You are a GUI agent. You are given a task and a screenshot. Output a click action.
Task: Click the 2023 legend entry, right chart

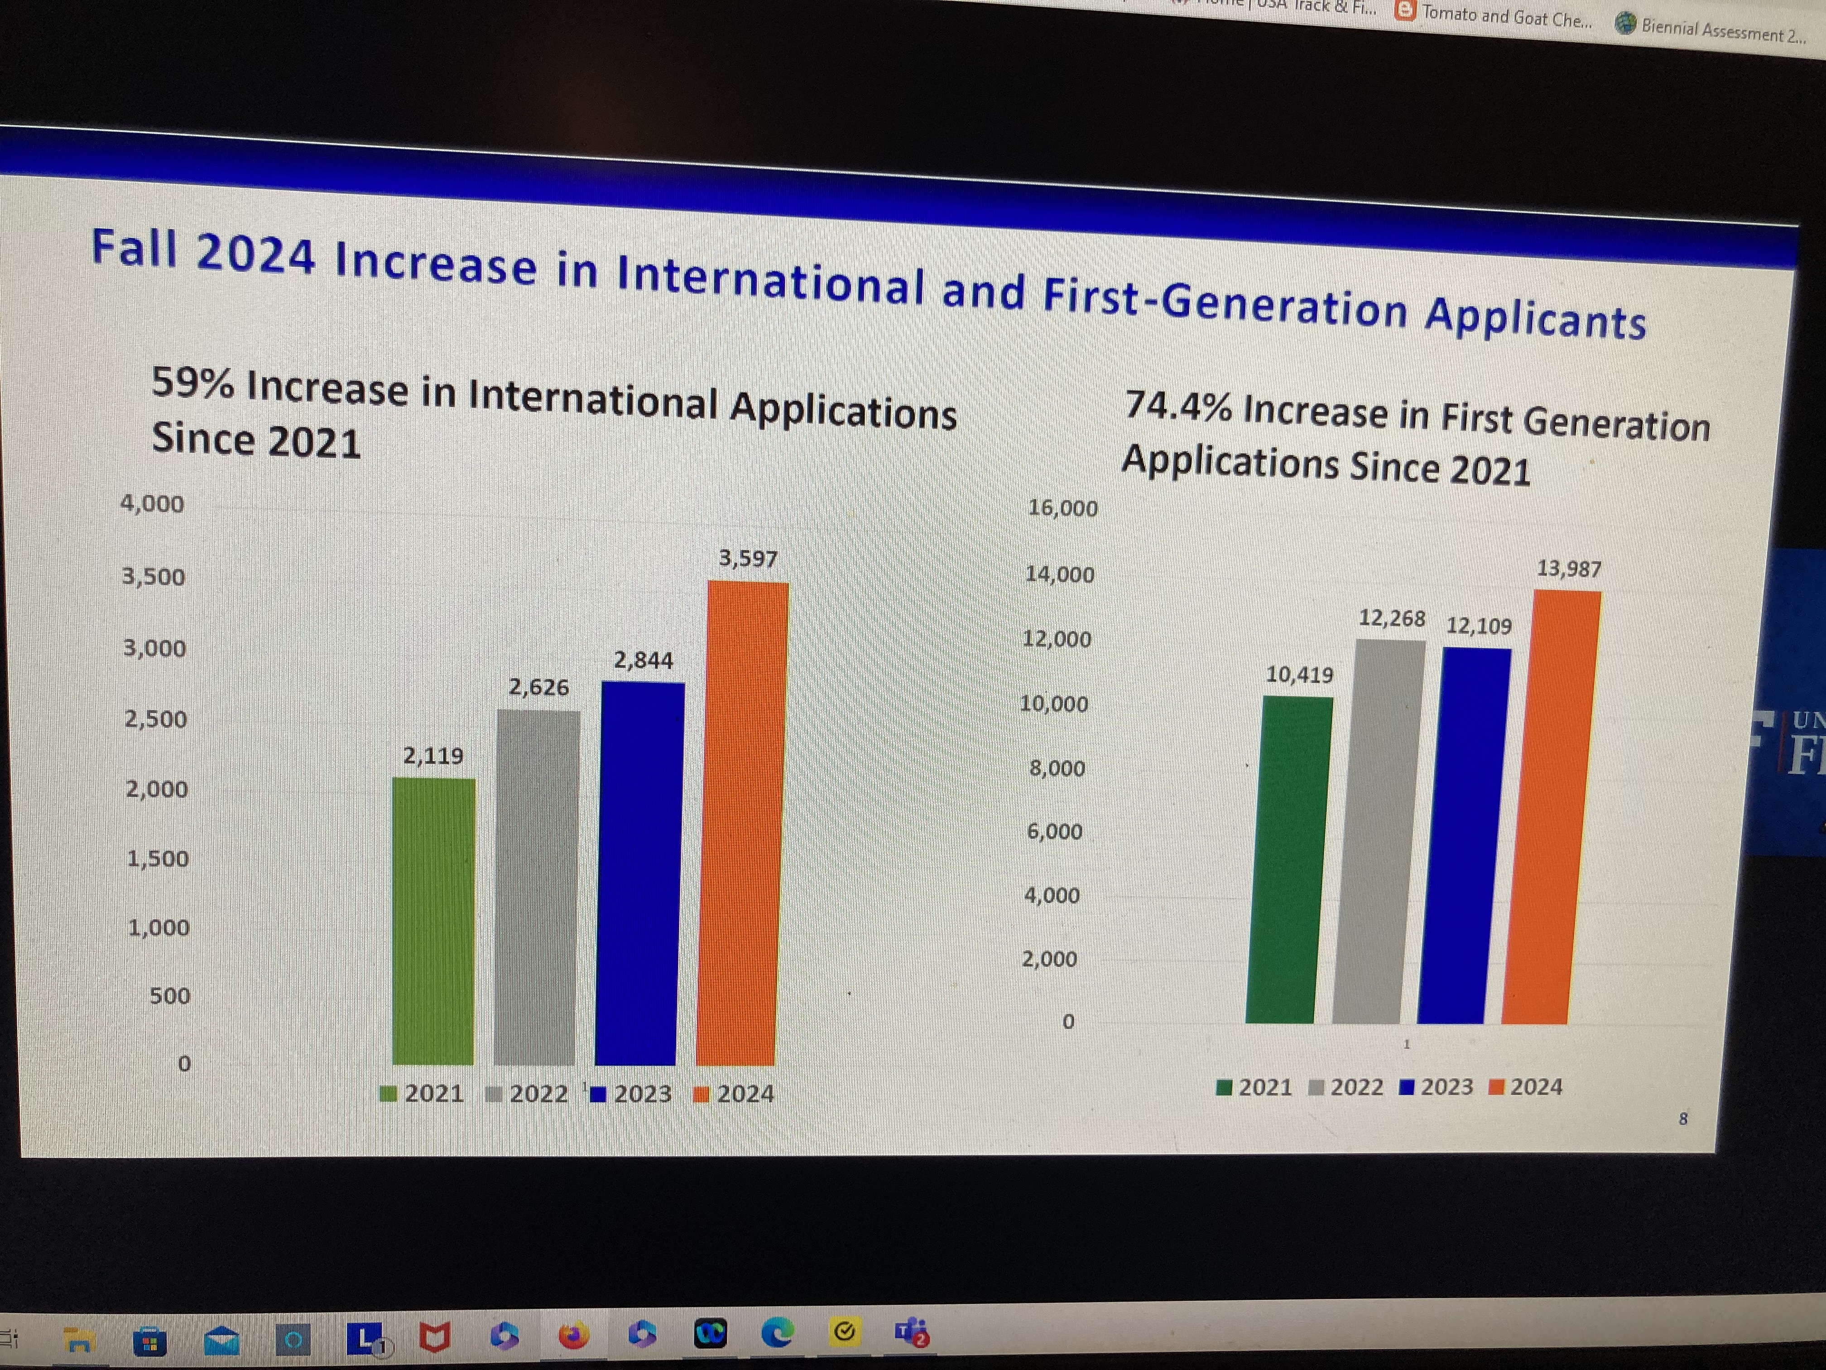coord(1437,1087)
